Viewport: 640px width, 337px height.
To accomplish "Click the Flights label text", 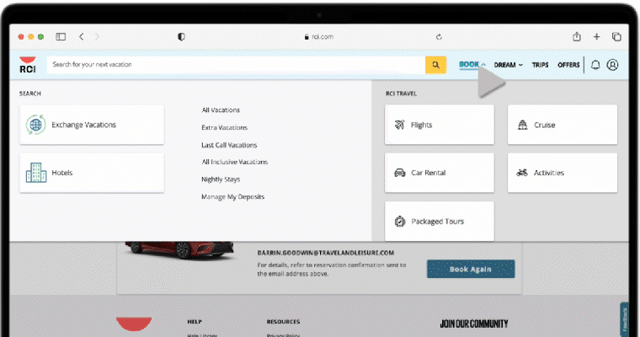I will [422, 125].
